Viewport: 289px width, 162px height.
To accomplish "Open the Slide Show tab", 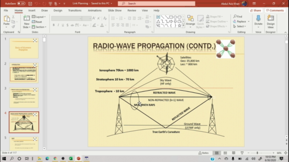I will click(115, 10).
